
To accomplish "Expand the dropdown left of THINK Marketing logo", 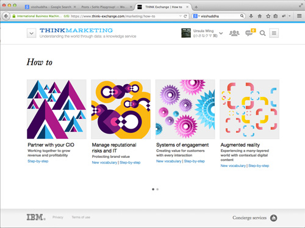I will 32,33.
